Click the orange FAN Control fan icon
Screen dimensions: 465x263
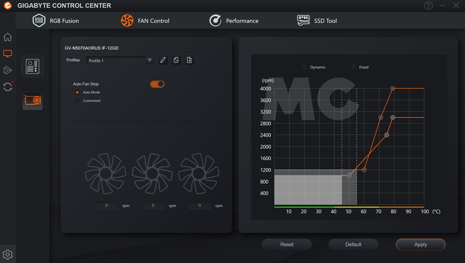point(127,21)
